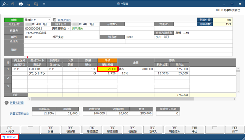Click the F12 終了 button
Viewport: 245px width, 140px height.
[x=235, y=130]
